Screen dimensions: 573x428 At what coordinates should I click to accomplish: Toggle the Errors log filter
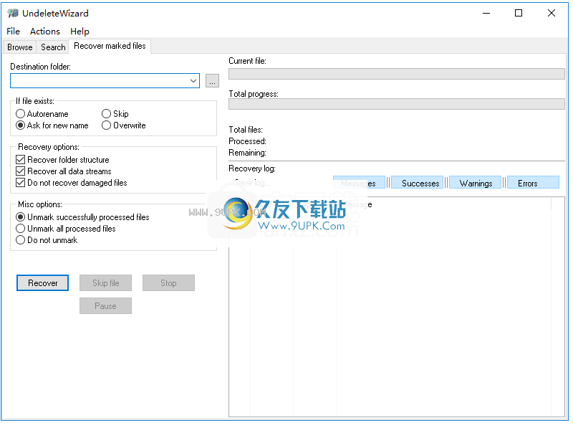click(533, 183)
